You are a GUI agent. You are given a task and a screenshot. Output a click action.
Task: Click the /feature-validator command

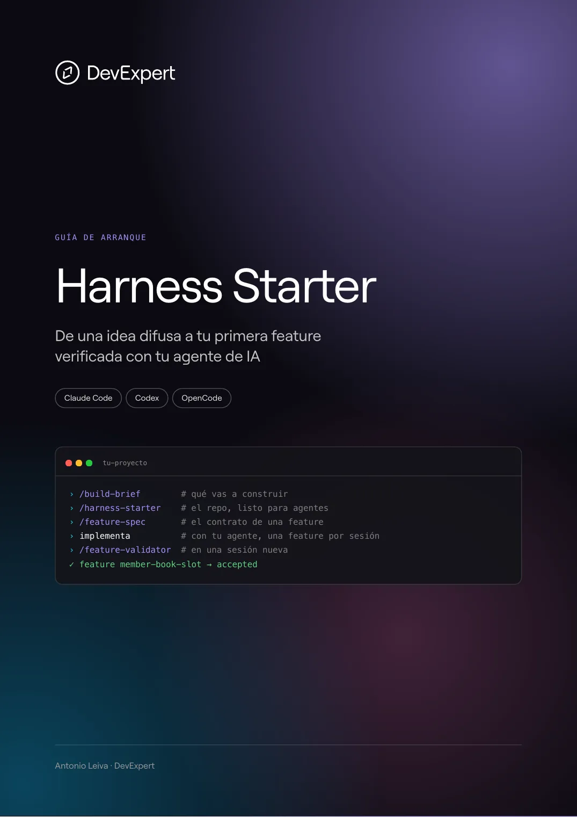coord(125,550)
